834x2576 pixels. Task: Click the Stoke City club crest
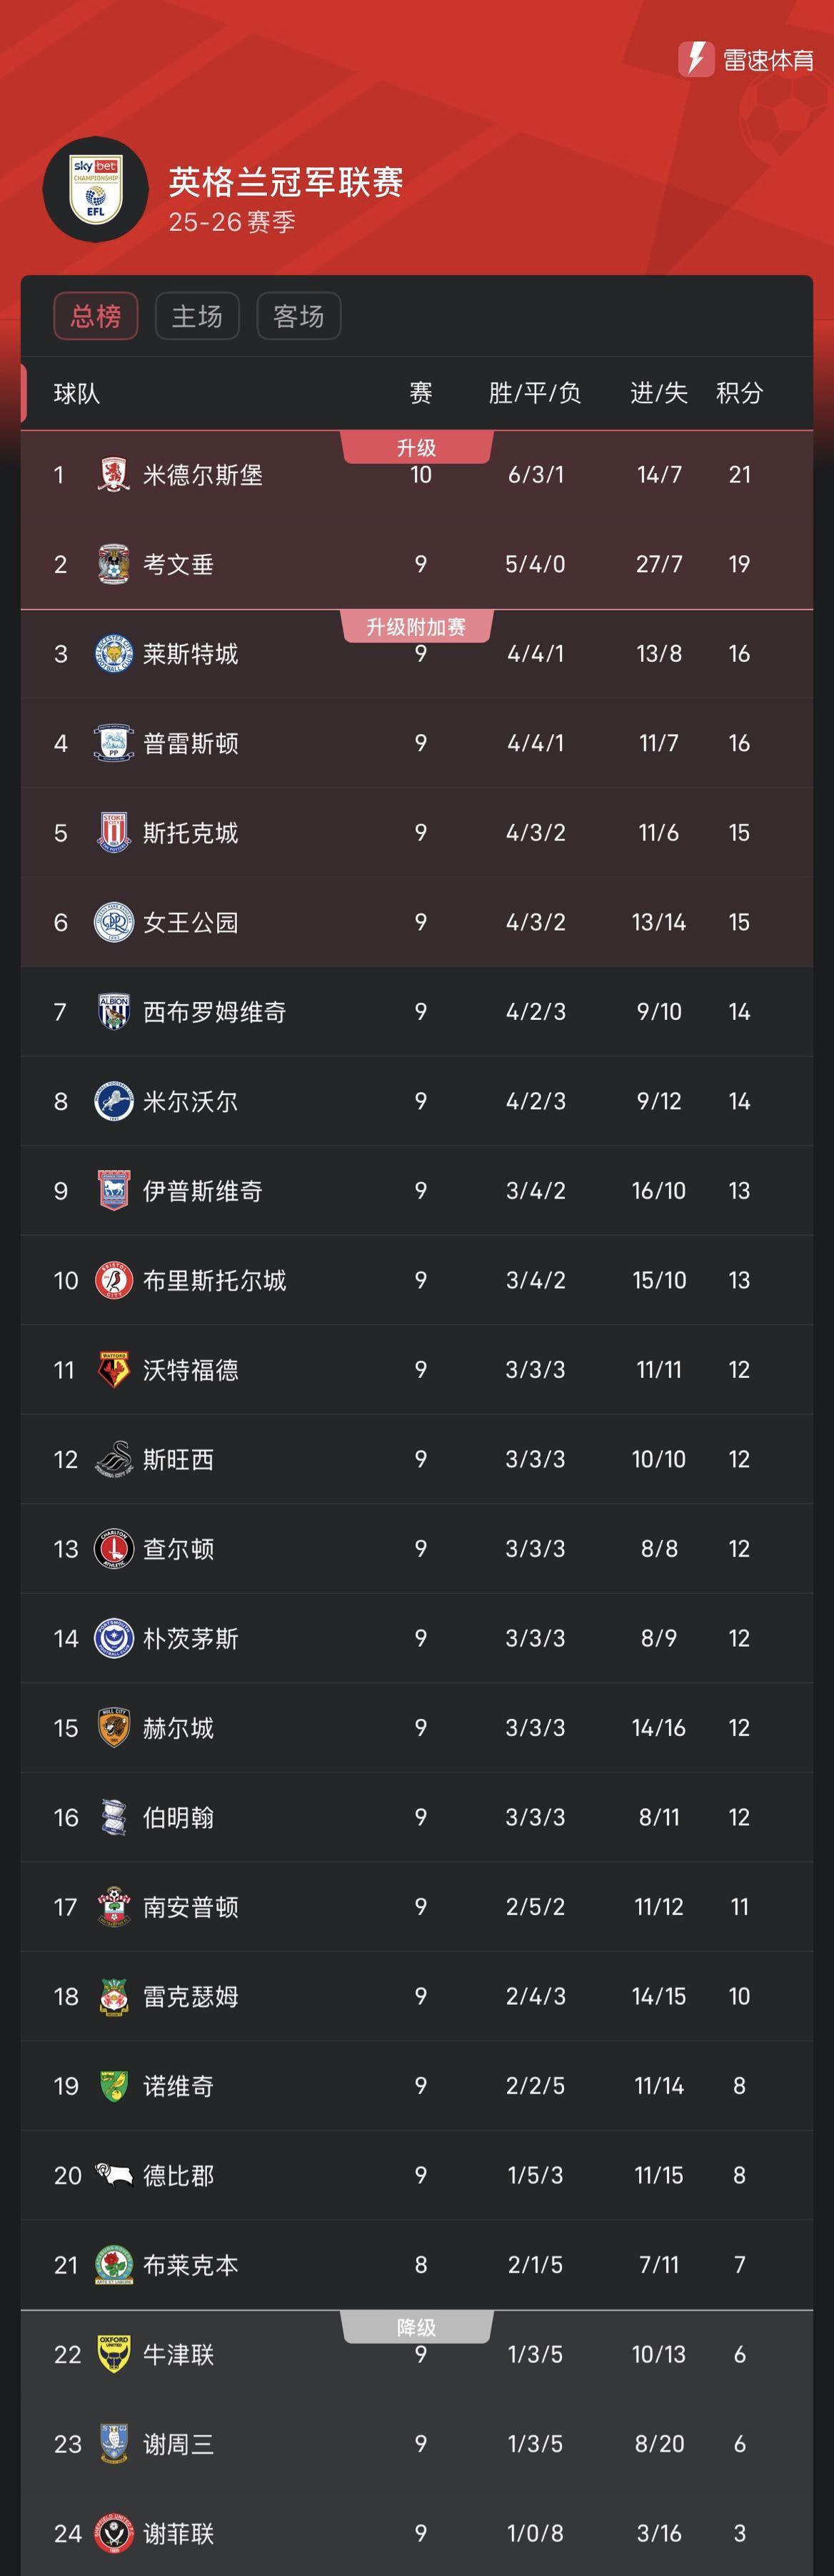coord(114,833)
